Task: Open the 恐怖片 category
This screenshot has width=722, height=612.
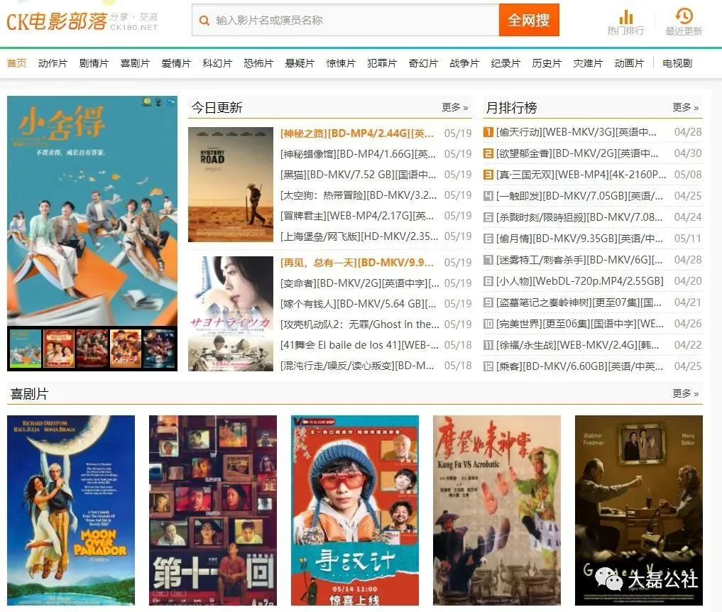Action: click(x=259, y=63)
